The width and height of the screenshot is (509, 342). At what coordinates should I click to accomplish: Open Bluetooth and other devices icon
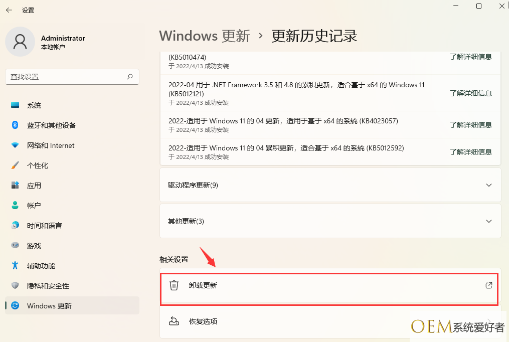click(x=15, y=125)
